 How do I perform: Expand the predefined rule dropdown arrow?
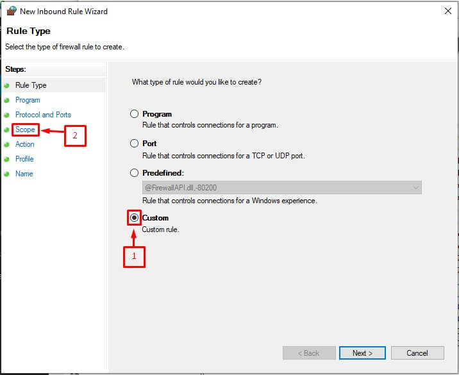(415, 188)
